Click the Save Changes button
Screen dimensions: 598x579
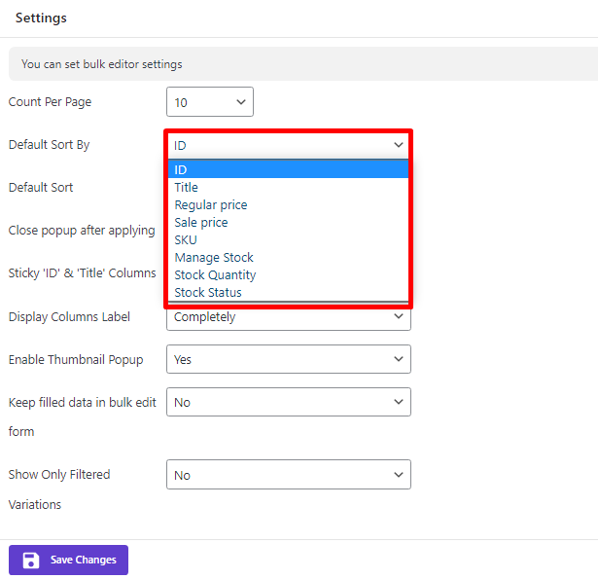click(x=69, y=560)
